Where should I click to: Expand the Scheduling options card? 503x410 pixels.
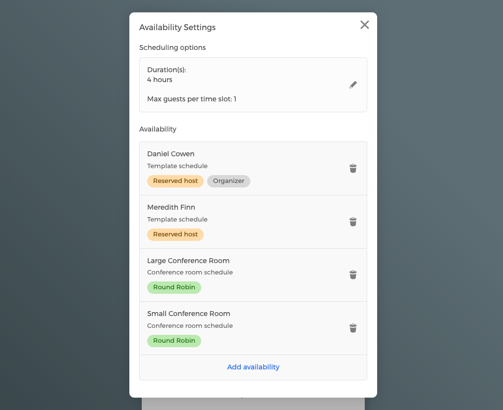(253, 85)
